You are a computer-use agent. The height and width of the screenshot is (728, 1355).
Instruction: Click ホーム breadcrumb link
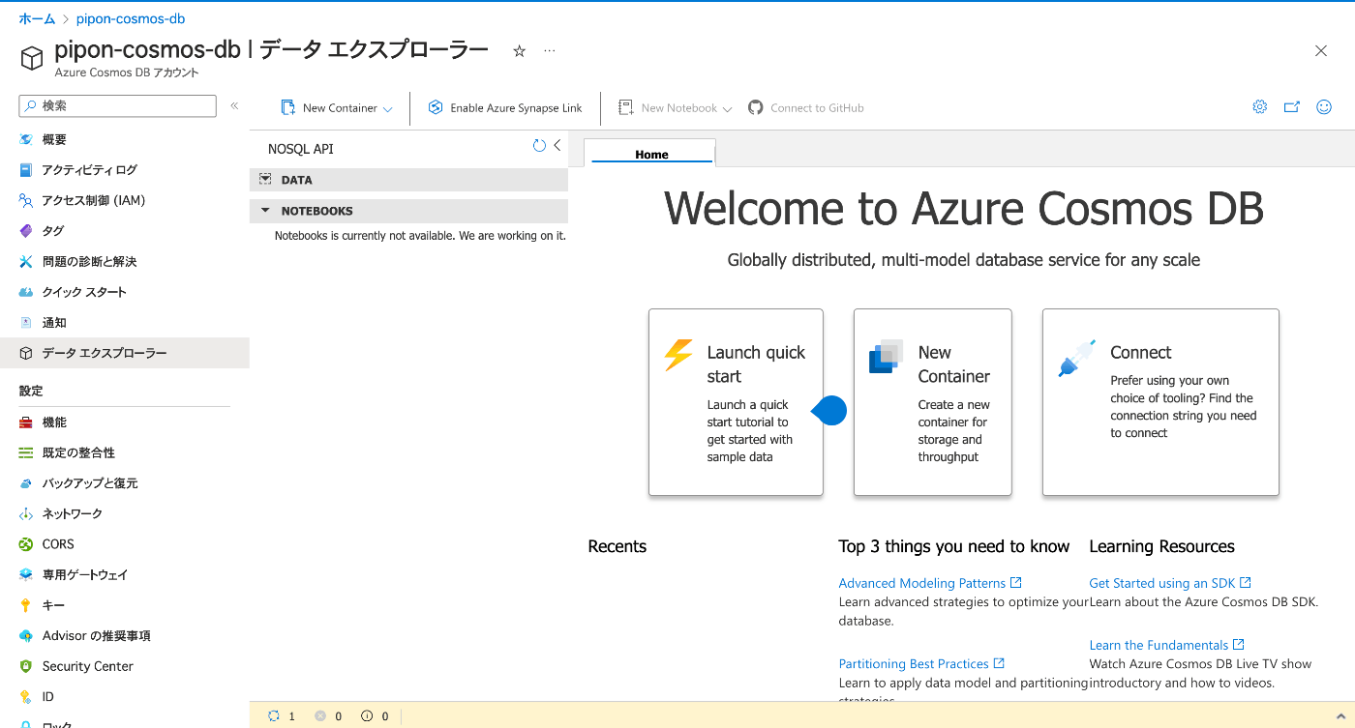[x=38, y=18]
